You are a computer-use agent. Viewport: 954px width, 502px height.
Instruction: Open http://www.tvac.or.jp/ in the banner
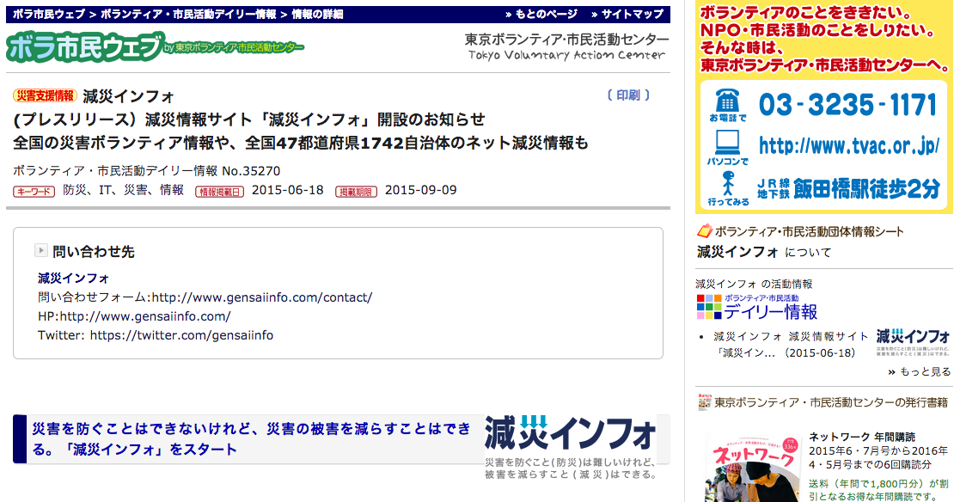coord(849,144)
